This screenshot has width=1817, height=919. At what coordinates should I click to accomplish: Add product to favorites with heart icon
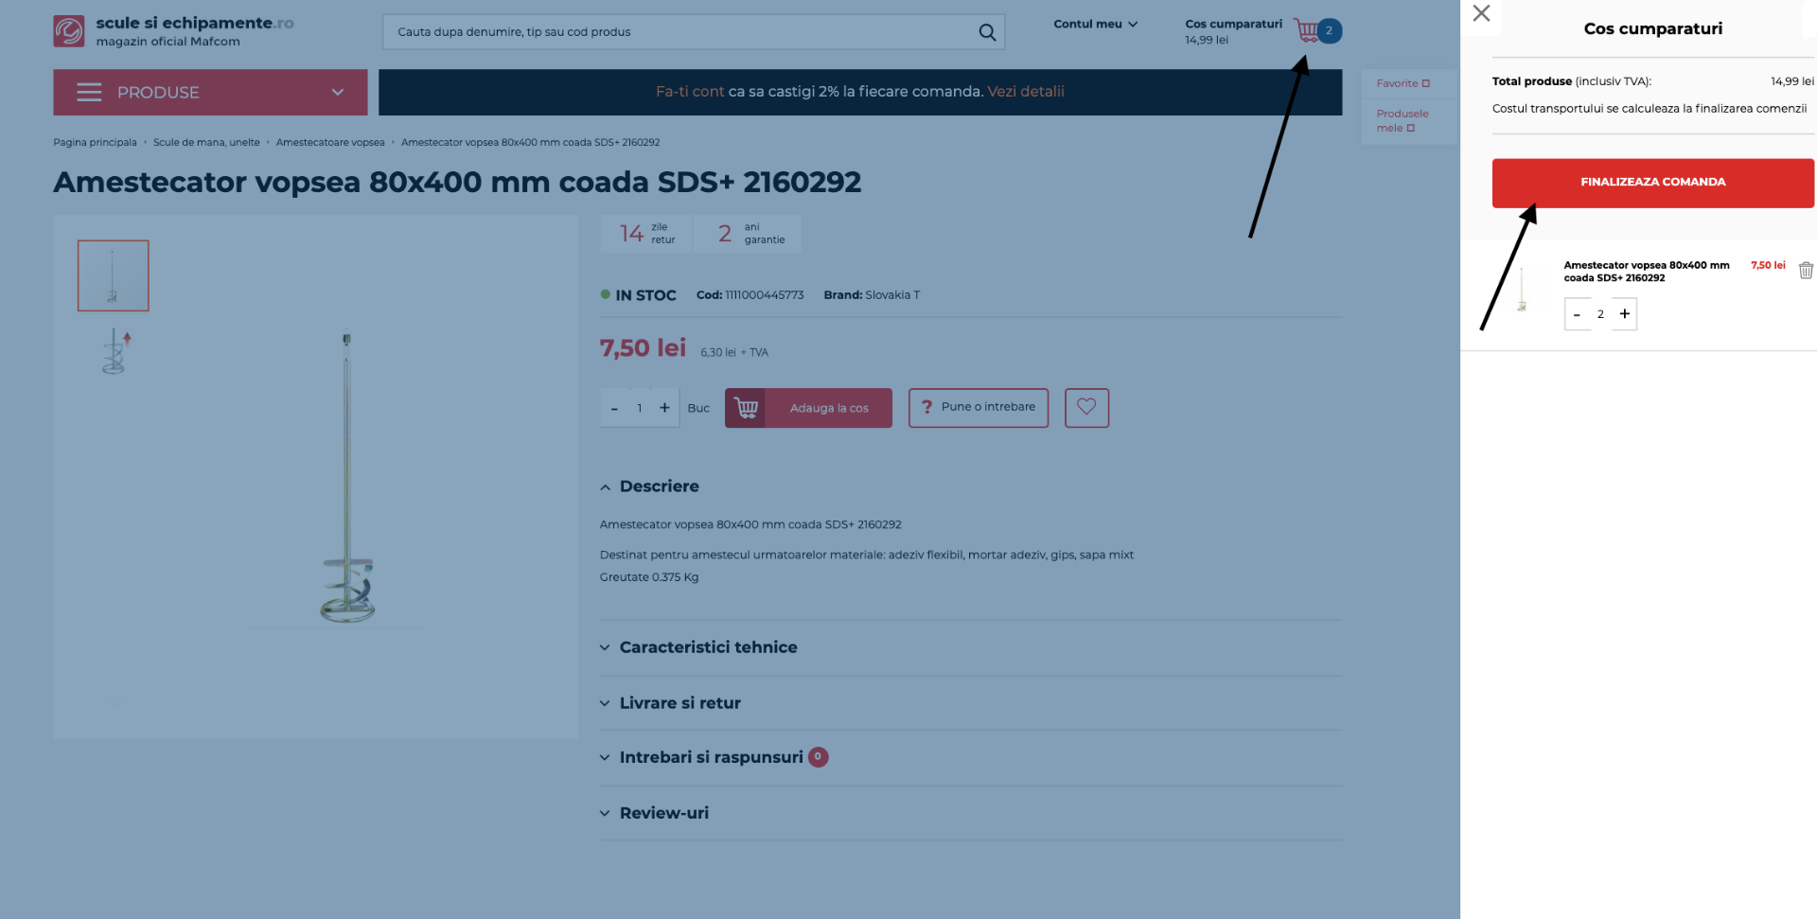(1086, 408)
